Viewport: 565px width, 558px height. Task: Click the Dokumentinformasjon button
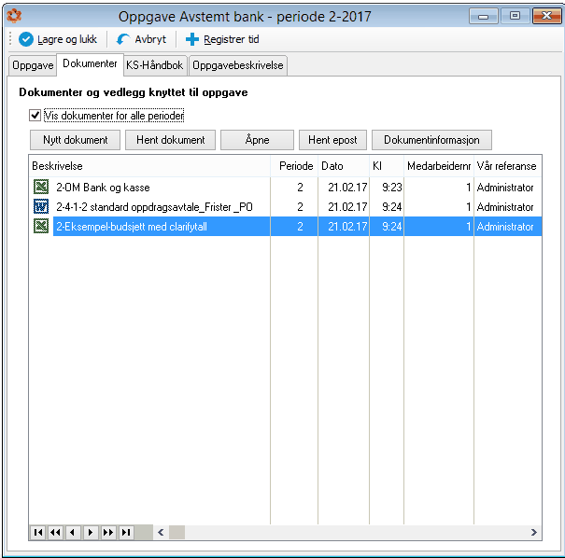coord(431,140)
